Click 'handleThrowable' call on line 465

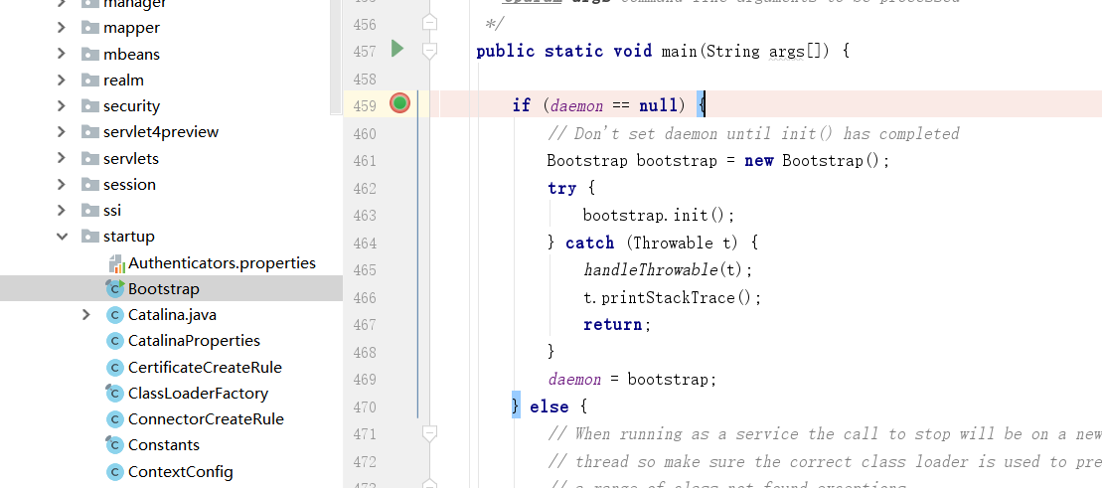pyautogui.click(x=652, y=270)
